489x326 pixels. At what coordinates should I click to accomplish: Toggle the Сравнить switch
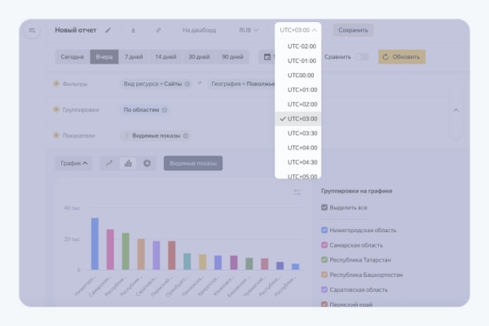pos(361,57)
